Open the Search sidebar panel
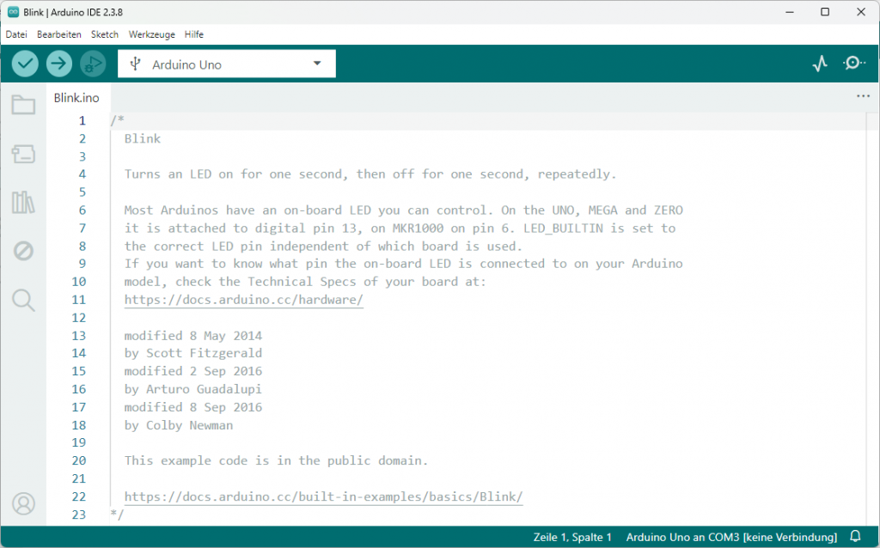The image size is (880, 548). [23, 300]
